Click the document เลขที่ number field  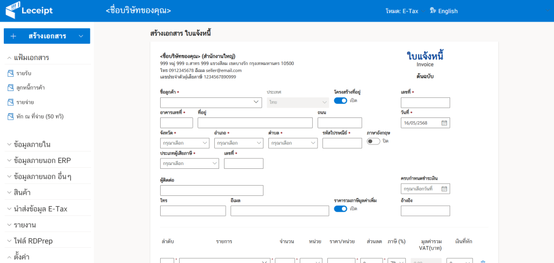425,102
